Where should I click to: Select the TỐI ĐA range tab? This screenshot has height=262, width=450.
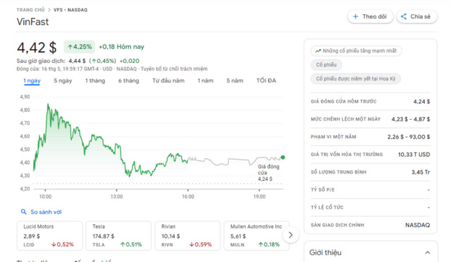click(266, 81)
